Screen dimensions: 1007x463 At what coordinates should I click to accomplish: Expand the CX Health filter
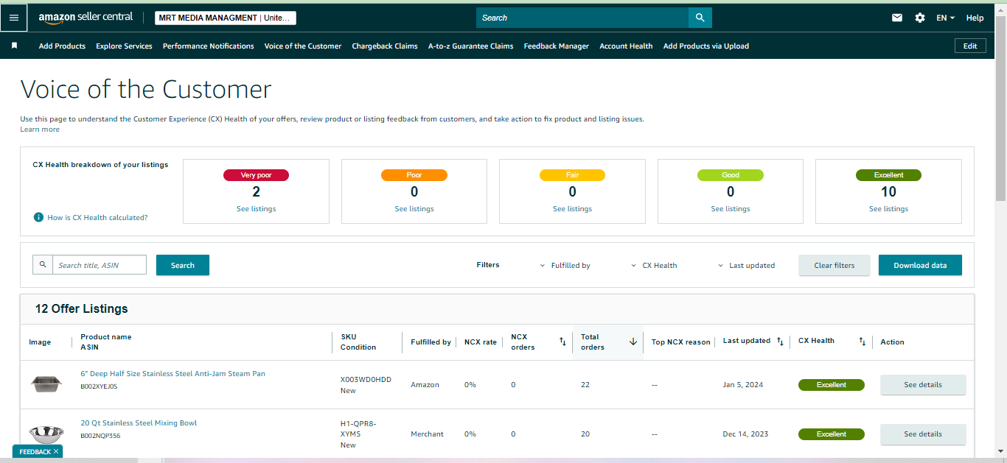point(655,265)
